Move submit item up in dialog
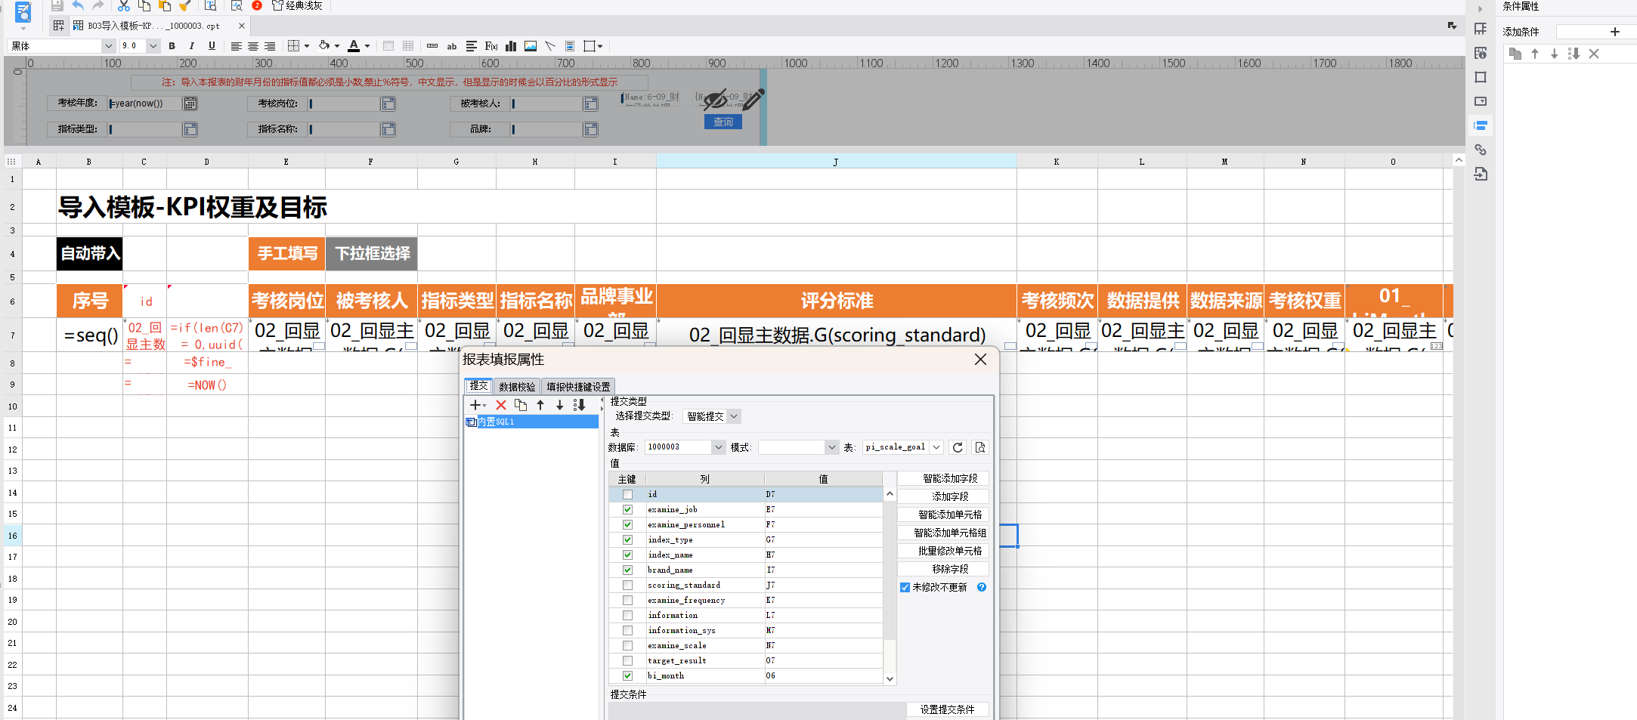This screenshot has width=1637, height=720. pos(540,405)
